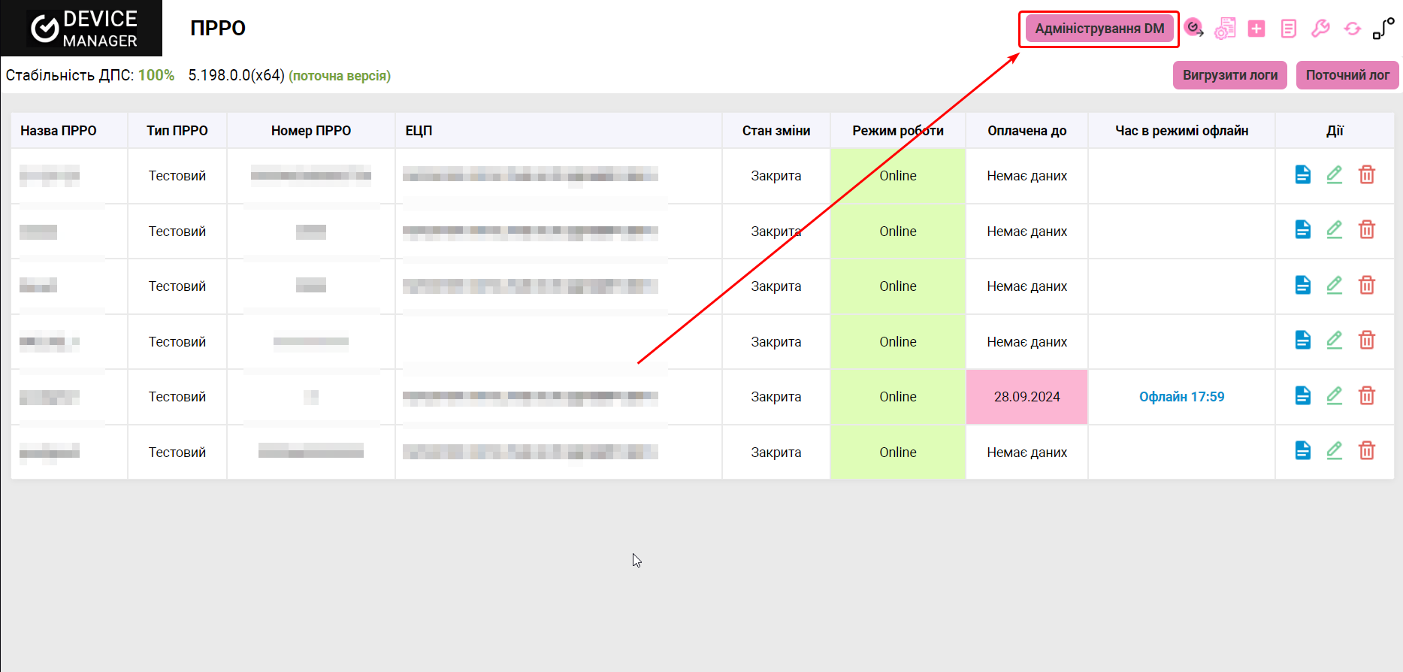Click the Немає даних cell in the last row
The height and width of the screenshot is (672, 1403).
point(1027,453)
